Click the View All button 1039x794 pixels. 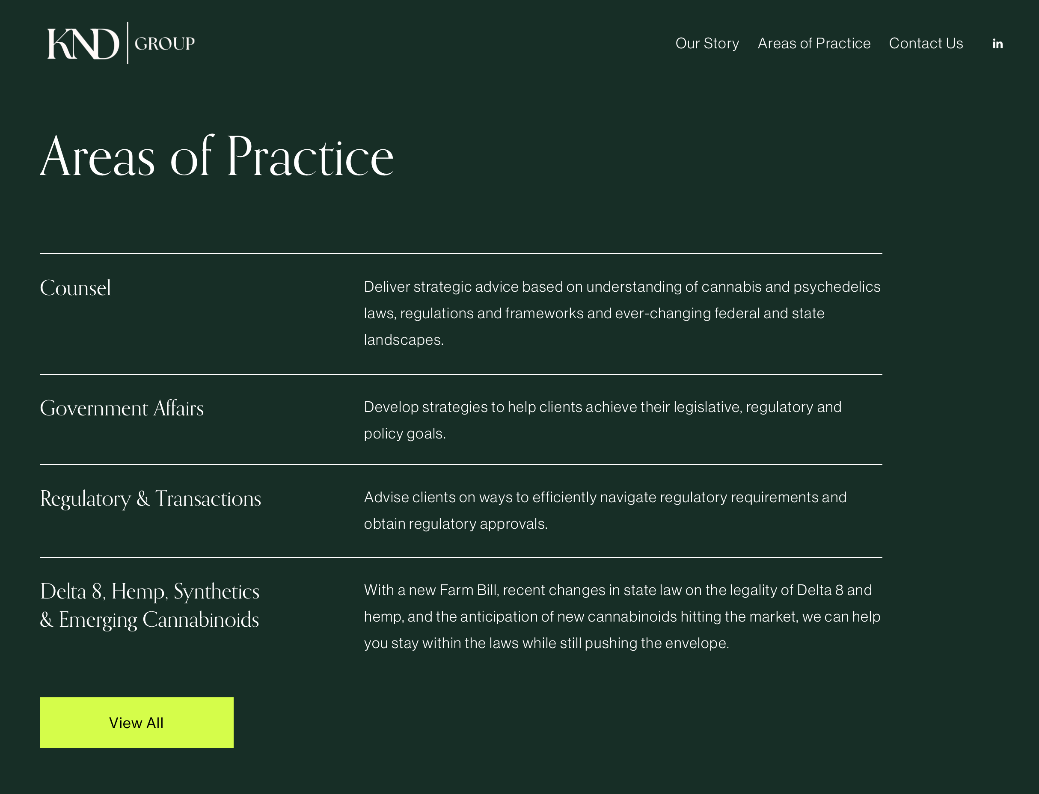[x=137, y=723]
